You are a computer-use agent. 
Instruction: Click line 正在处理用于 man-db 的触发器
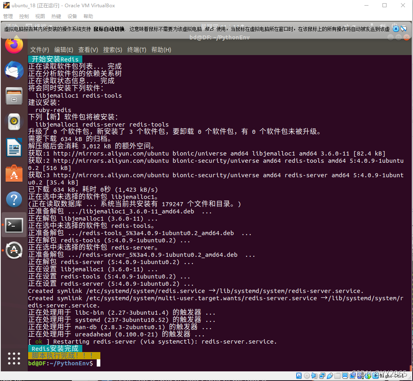(x=120, y=327)
